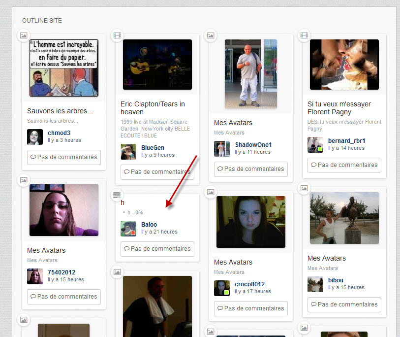The image size is (400, 337).
Task: Open bernard_rbr1 user profile link
Action: pos(346,141)
